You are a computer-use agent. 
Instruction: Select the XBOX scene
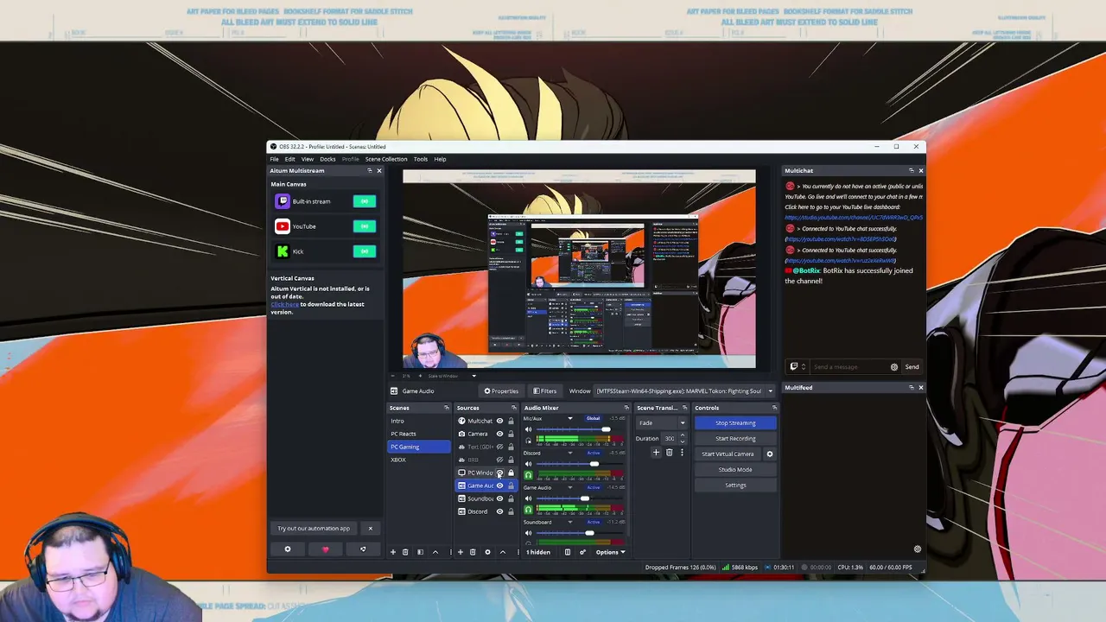pyautogui.click(x=419, y=460)
